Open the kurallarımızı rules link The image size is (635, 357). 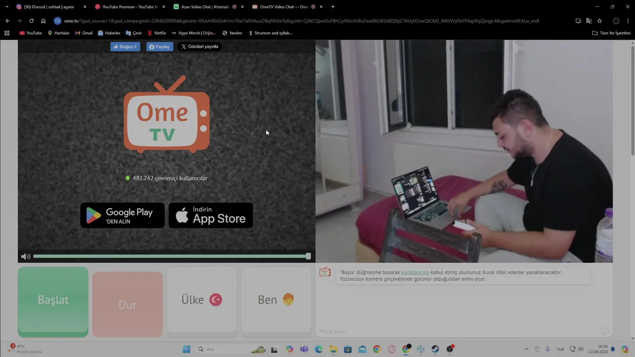click(415, 272)
